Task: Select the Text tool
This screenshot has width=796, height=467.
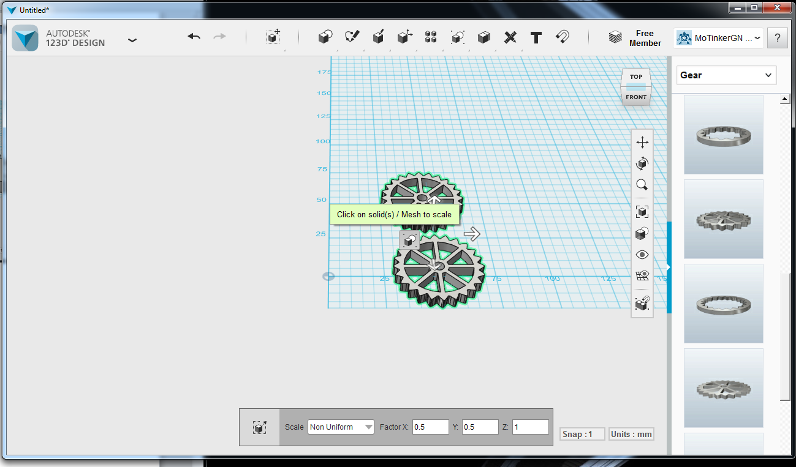Action: [536, 37]
